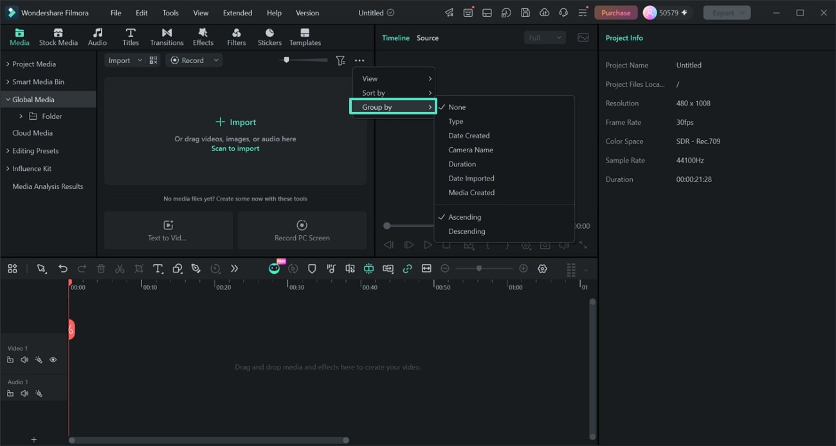836x446 pixels.
Task: Expand the Project Media tree item
Action: (8, 64)
